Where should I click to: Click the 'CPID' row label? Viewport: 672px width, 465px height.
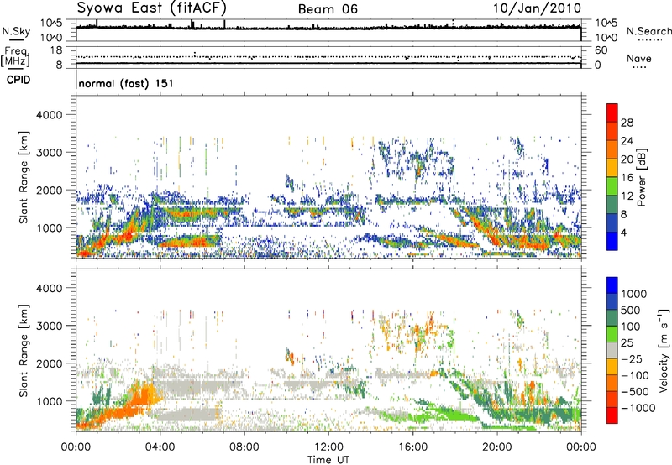(18, 80)
